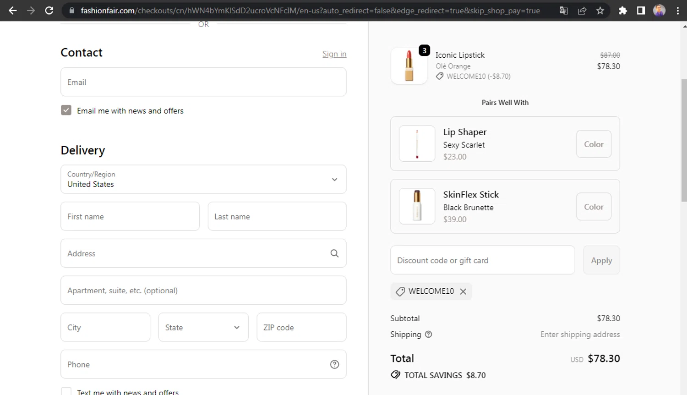Image resolution: width=687 pixels, height=395 pixels.
Task: Bookmark this page with the star
Action: (x=600, y=11)
